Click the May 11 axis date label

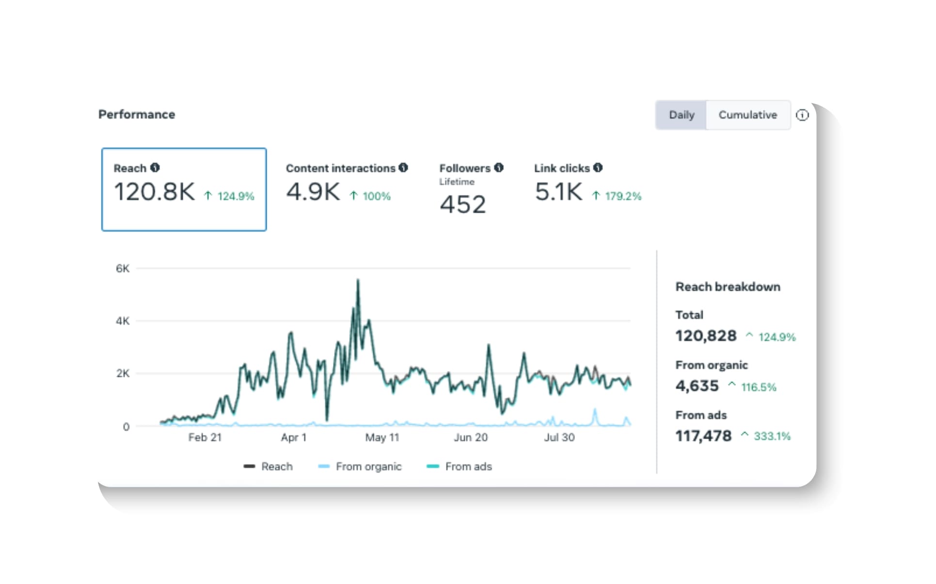point(382,437)
